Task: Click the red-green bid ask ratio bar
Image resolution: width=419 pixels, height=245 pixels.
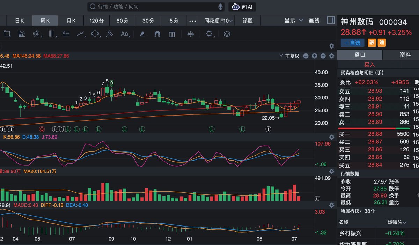Action: (x=374, y=128)
